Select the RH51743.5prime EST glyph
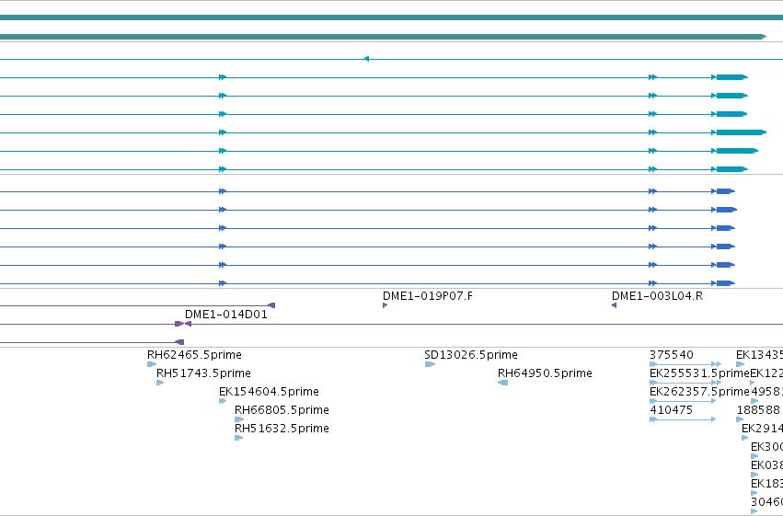The image size is (783, 516). point(160,383)
